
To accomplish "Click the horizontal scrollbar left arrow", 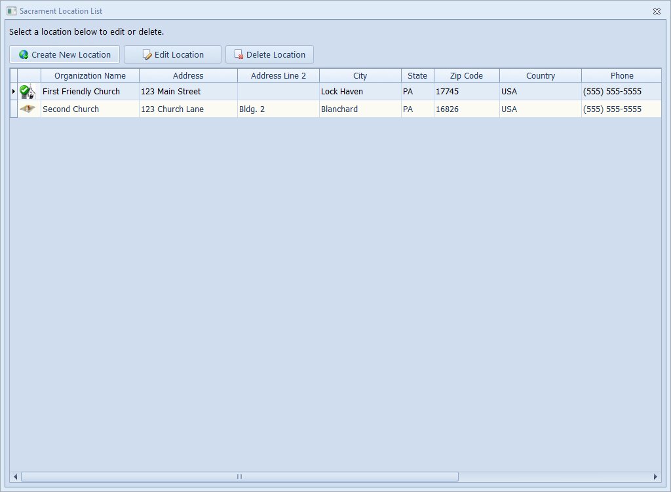I will (x=16, y=476).
